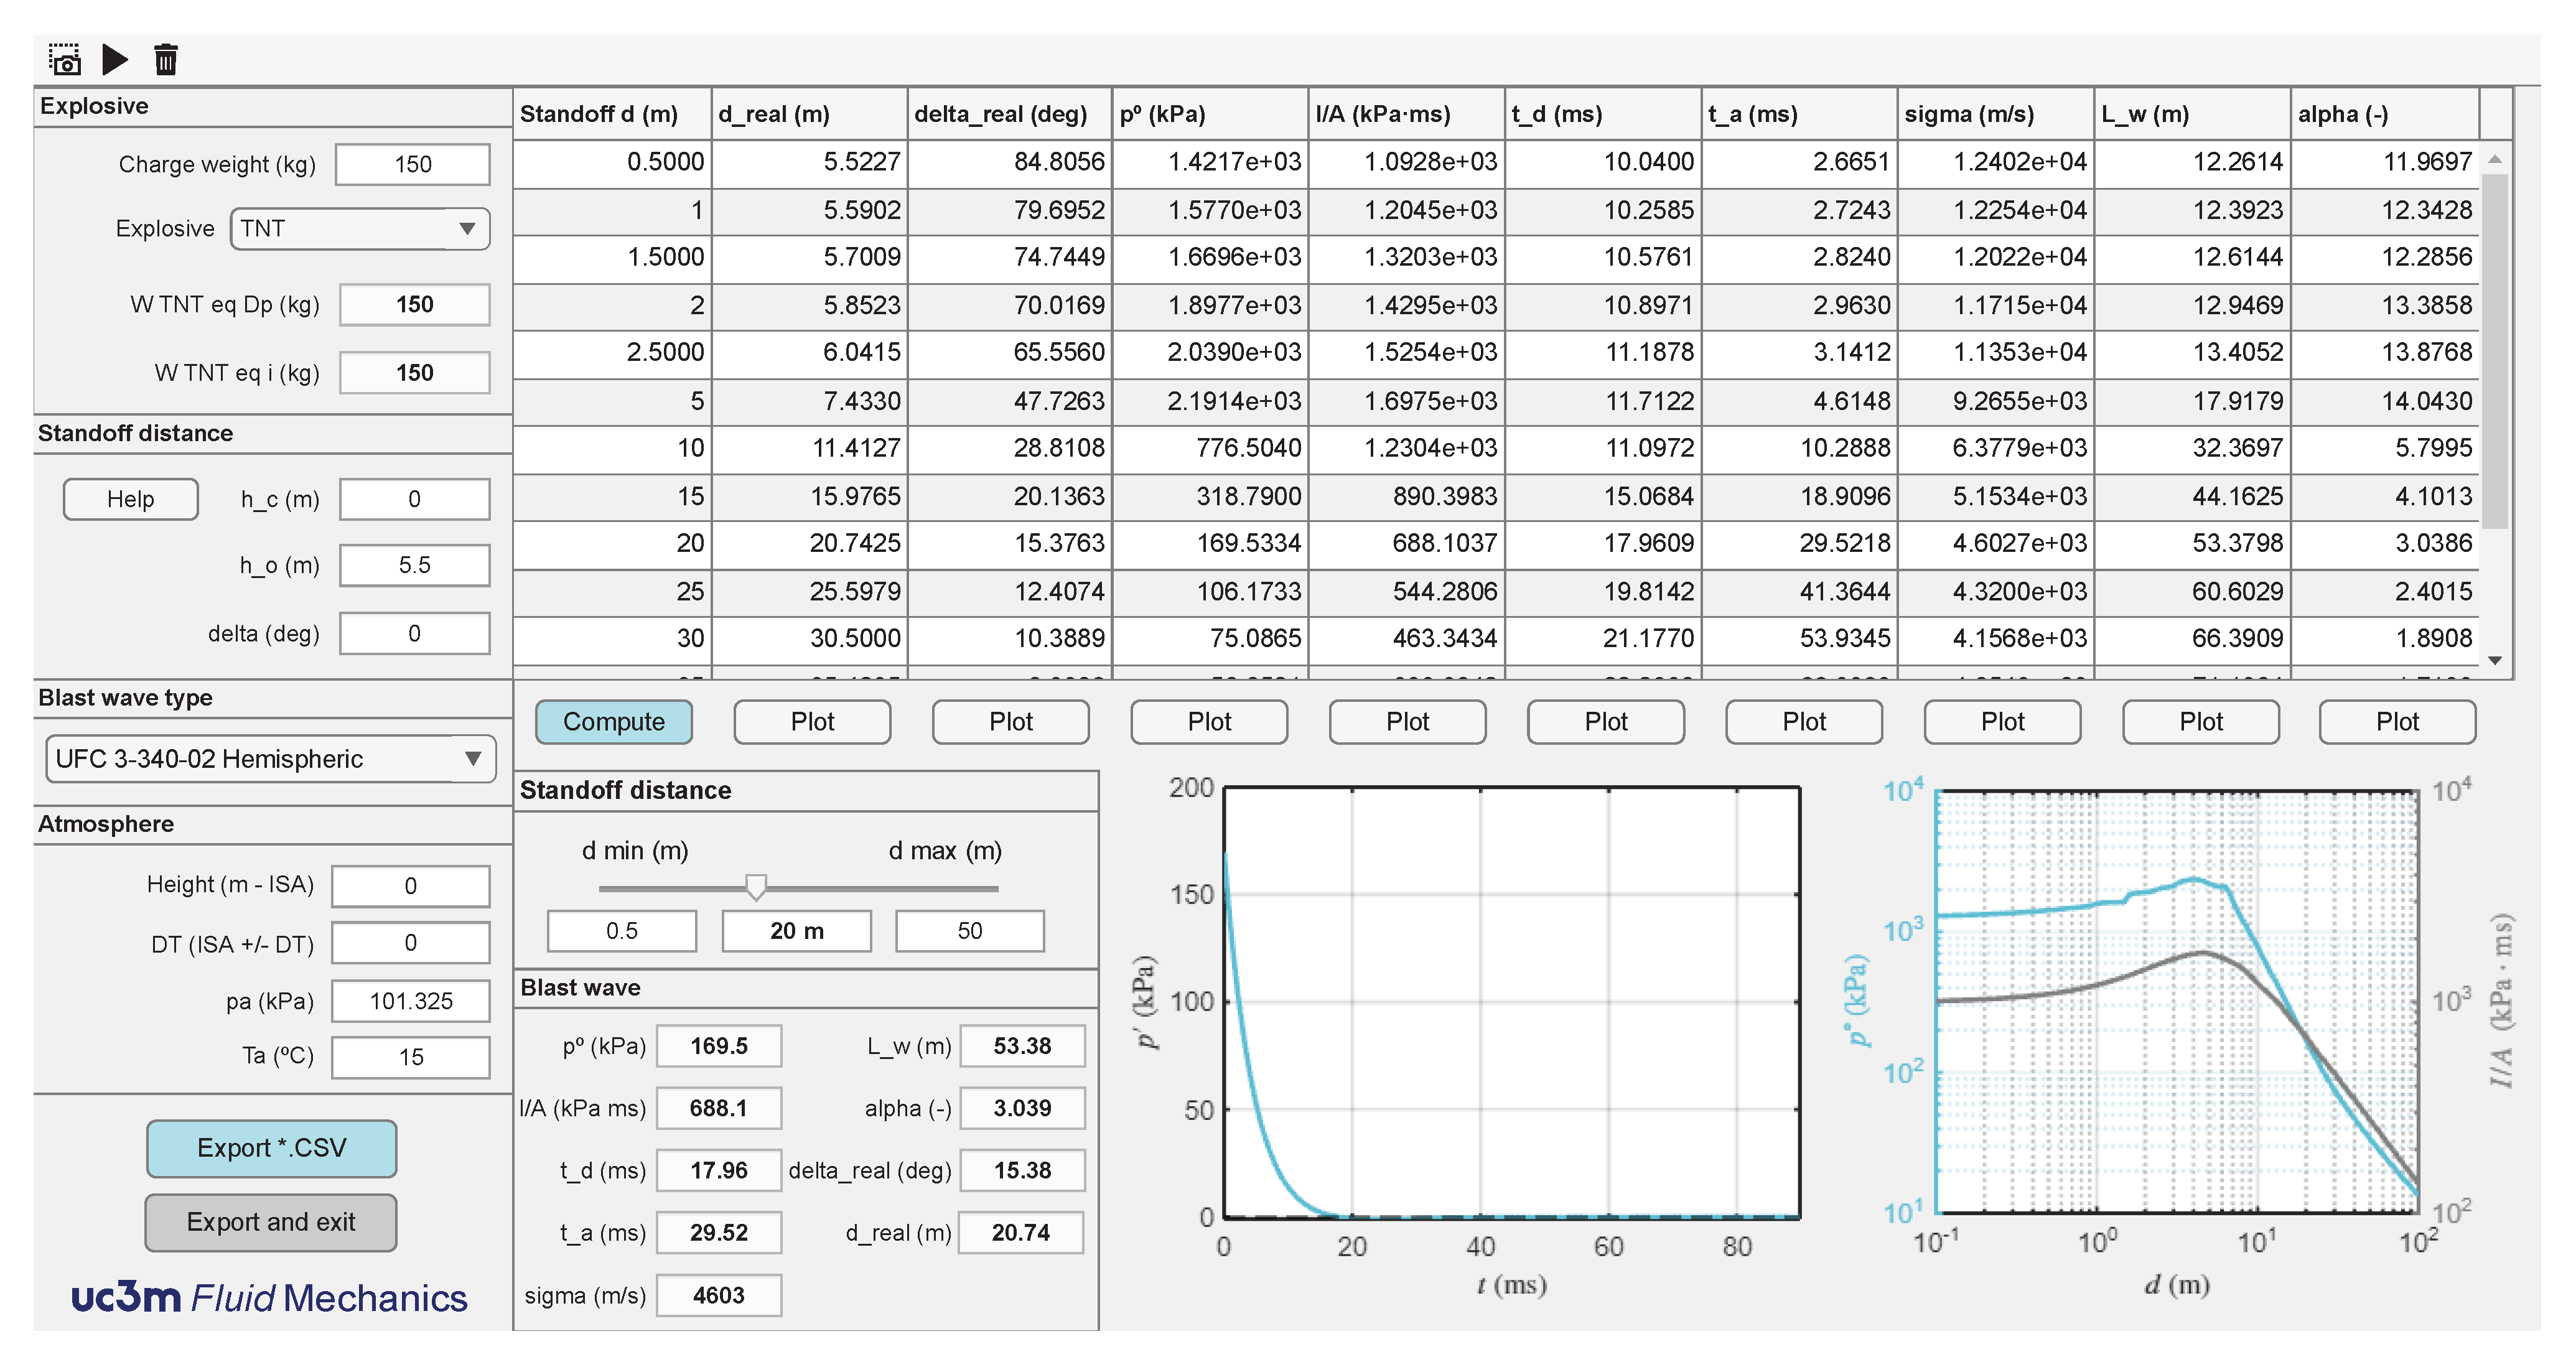Click the p° (kPa) column header
2576x1367 pixels.
point(1208,114)
